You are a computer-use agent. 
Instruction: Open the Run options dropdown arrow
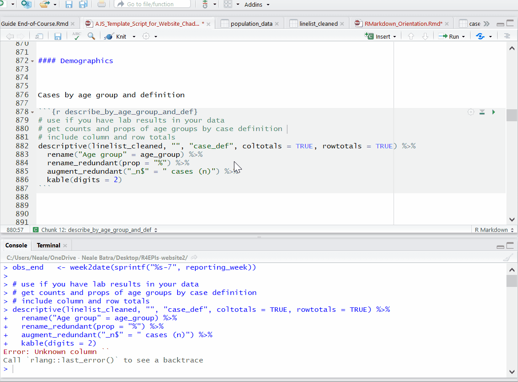[x=463, y=37]
